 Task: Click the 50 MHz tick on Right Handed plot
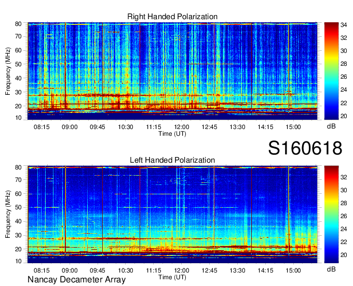tap(18, 64)
